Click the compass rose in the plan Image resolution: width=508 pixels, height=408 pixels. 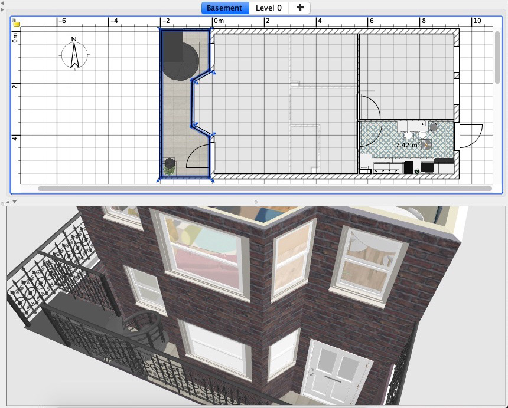click(x=74, y=53)
